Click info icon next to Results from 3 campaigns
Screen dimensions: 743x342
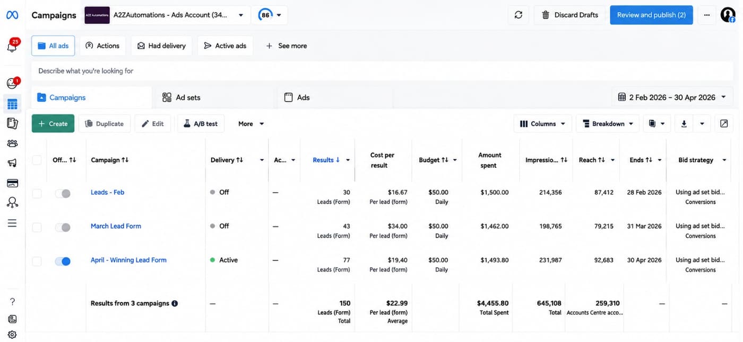(x=175, y=303)
